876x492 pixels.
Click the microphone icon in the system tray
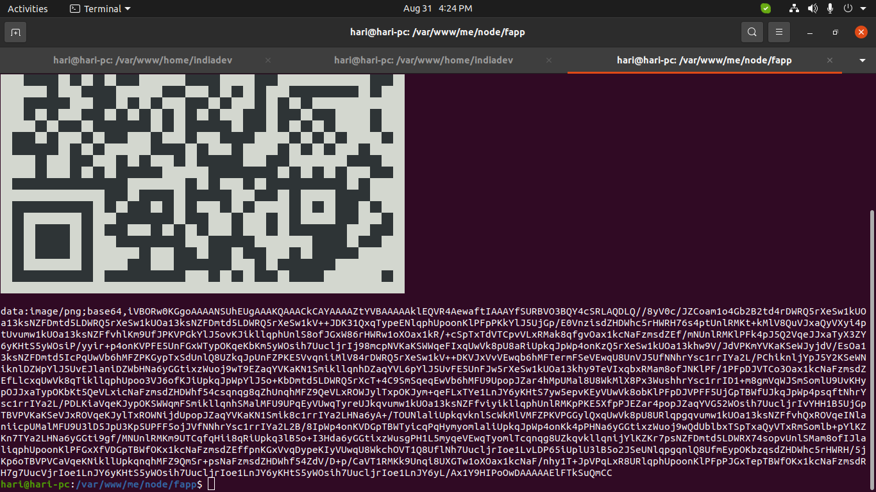click(x=830, y=8)
